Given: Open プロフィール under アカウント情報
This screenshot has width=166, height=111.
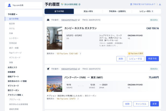Looking at the screenshot, I should click(x=15, y=99).
